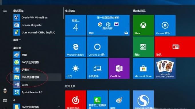Open the 爱奇艺万能播放器 tile
195x109 pixels.
[x=98, y=100]
